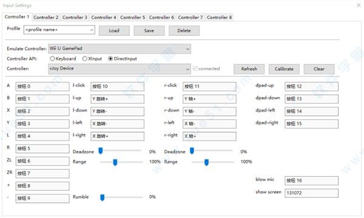Click the Clear button
Viewport: 364px width, 218px height.
(x=319, y=69)
